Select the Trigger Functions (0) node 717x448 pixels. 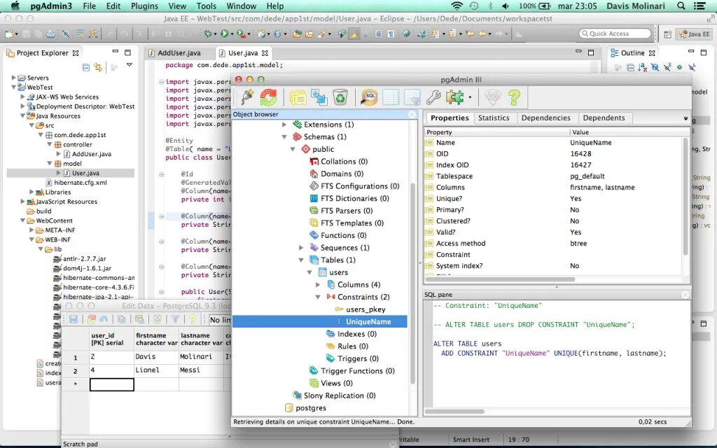click(x=358, y=371)
